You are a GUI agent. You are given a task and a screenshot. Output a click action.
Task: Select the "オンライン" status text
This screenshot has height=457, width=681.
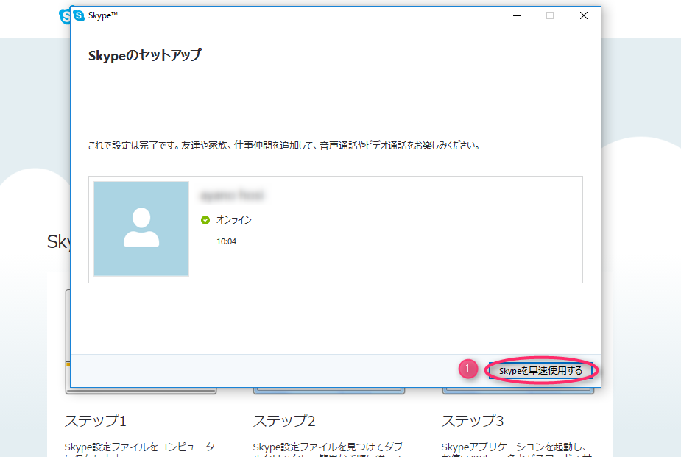pyautogui.click(x=234, y=219)
